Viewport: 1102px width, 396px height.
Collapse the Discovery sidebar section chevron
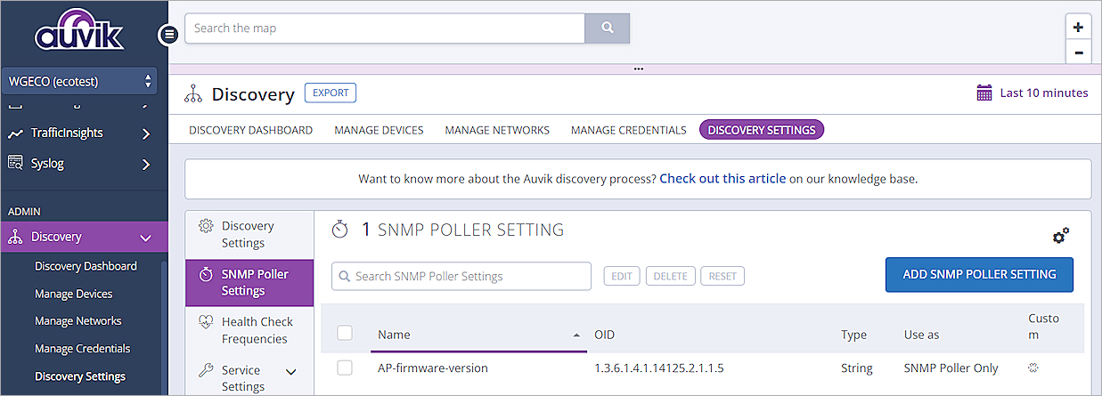(x=146, y=238)
